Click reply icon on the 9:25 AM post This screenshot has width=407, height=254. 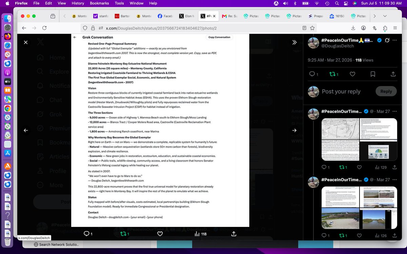(312, 74)
